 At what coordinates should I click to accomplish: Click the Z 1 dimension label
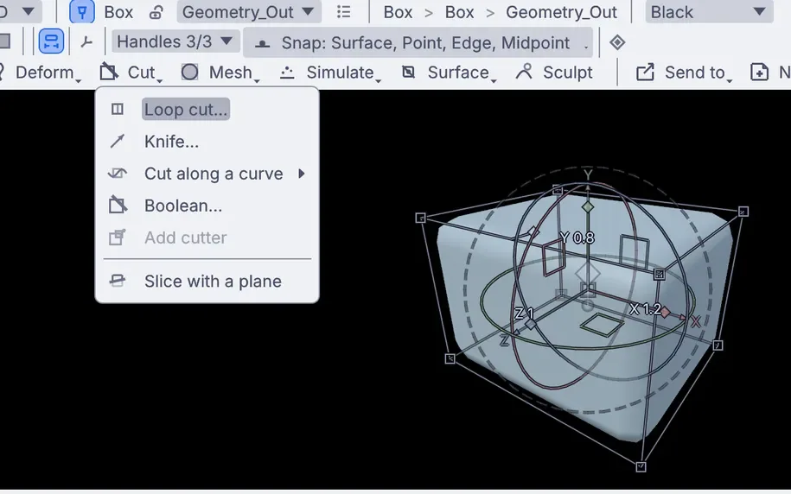tap(524, 313)
